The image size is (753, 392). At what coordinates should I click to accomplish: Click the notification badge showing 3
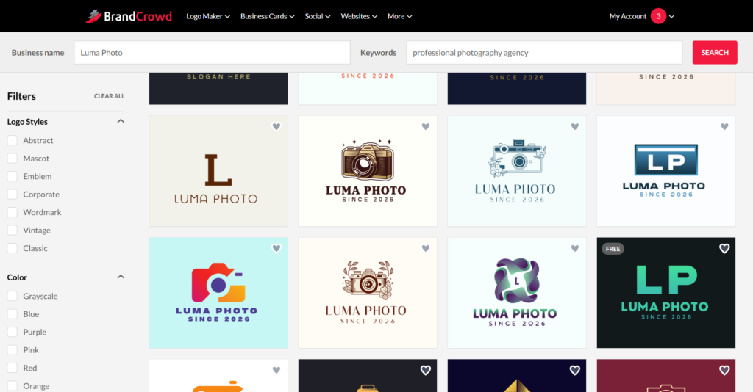point(658,16)
